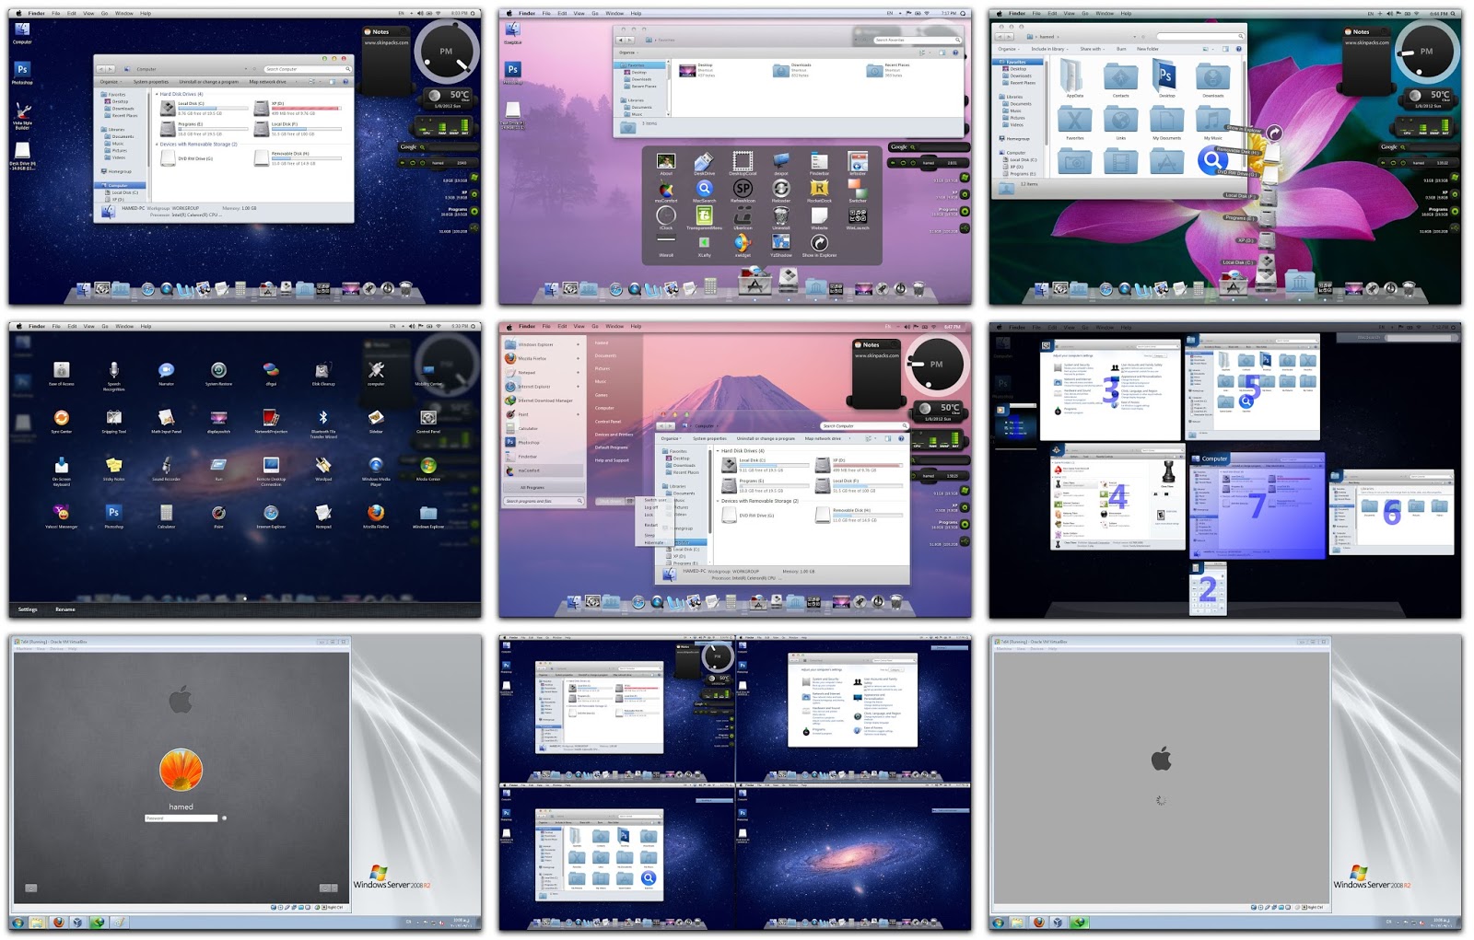Collapse Devices with Removable Storage, Mount Fuji desktop
This screenshot has width=1474, height=940.
click(x=718, y=501)
